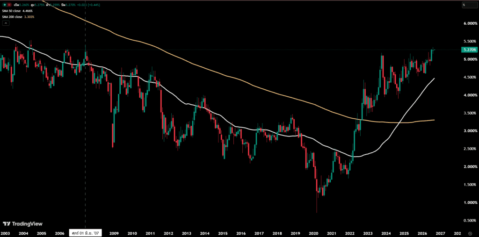Click the green market status dot icon
This screenshot has width=479, height=237.
click(4, 5)
